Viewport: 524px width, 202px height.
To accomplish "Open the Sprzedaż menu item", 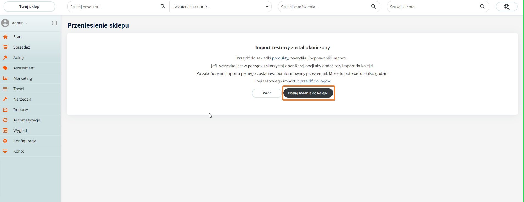I will pyautogui.click(x=30, y=47).
